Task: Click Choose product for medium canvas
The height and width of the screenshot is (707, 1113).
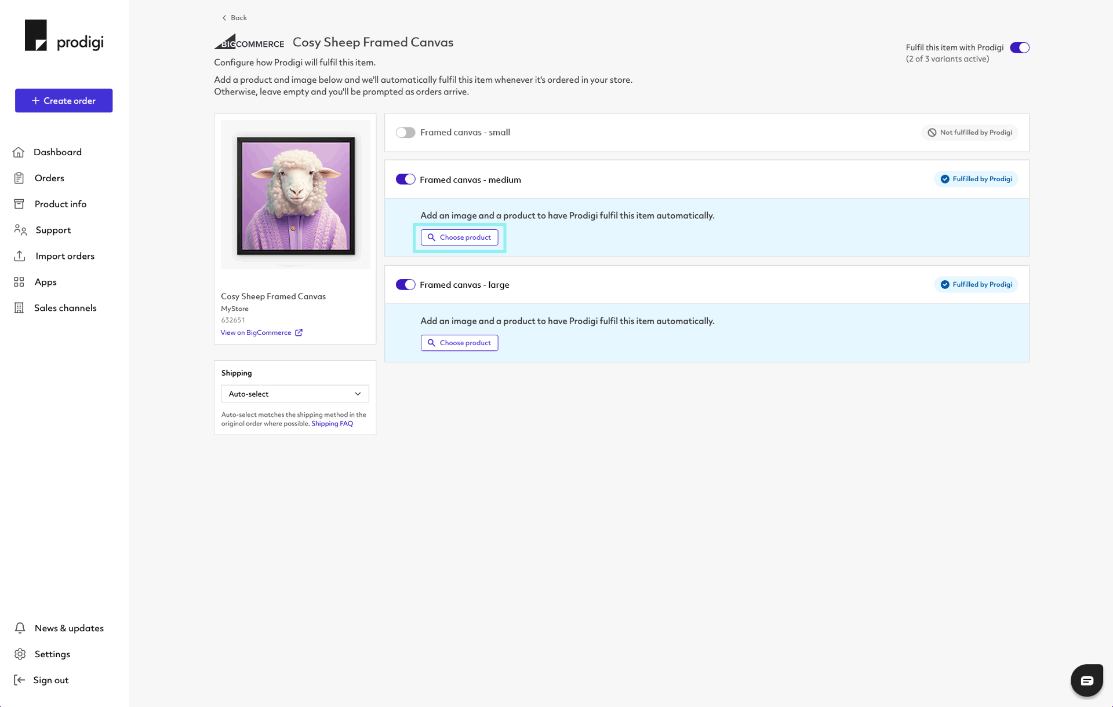Action: pos(459,237)
